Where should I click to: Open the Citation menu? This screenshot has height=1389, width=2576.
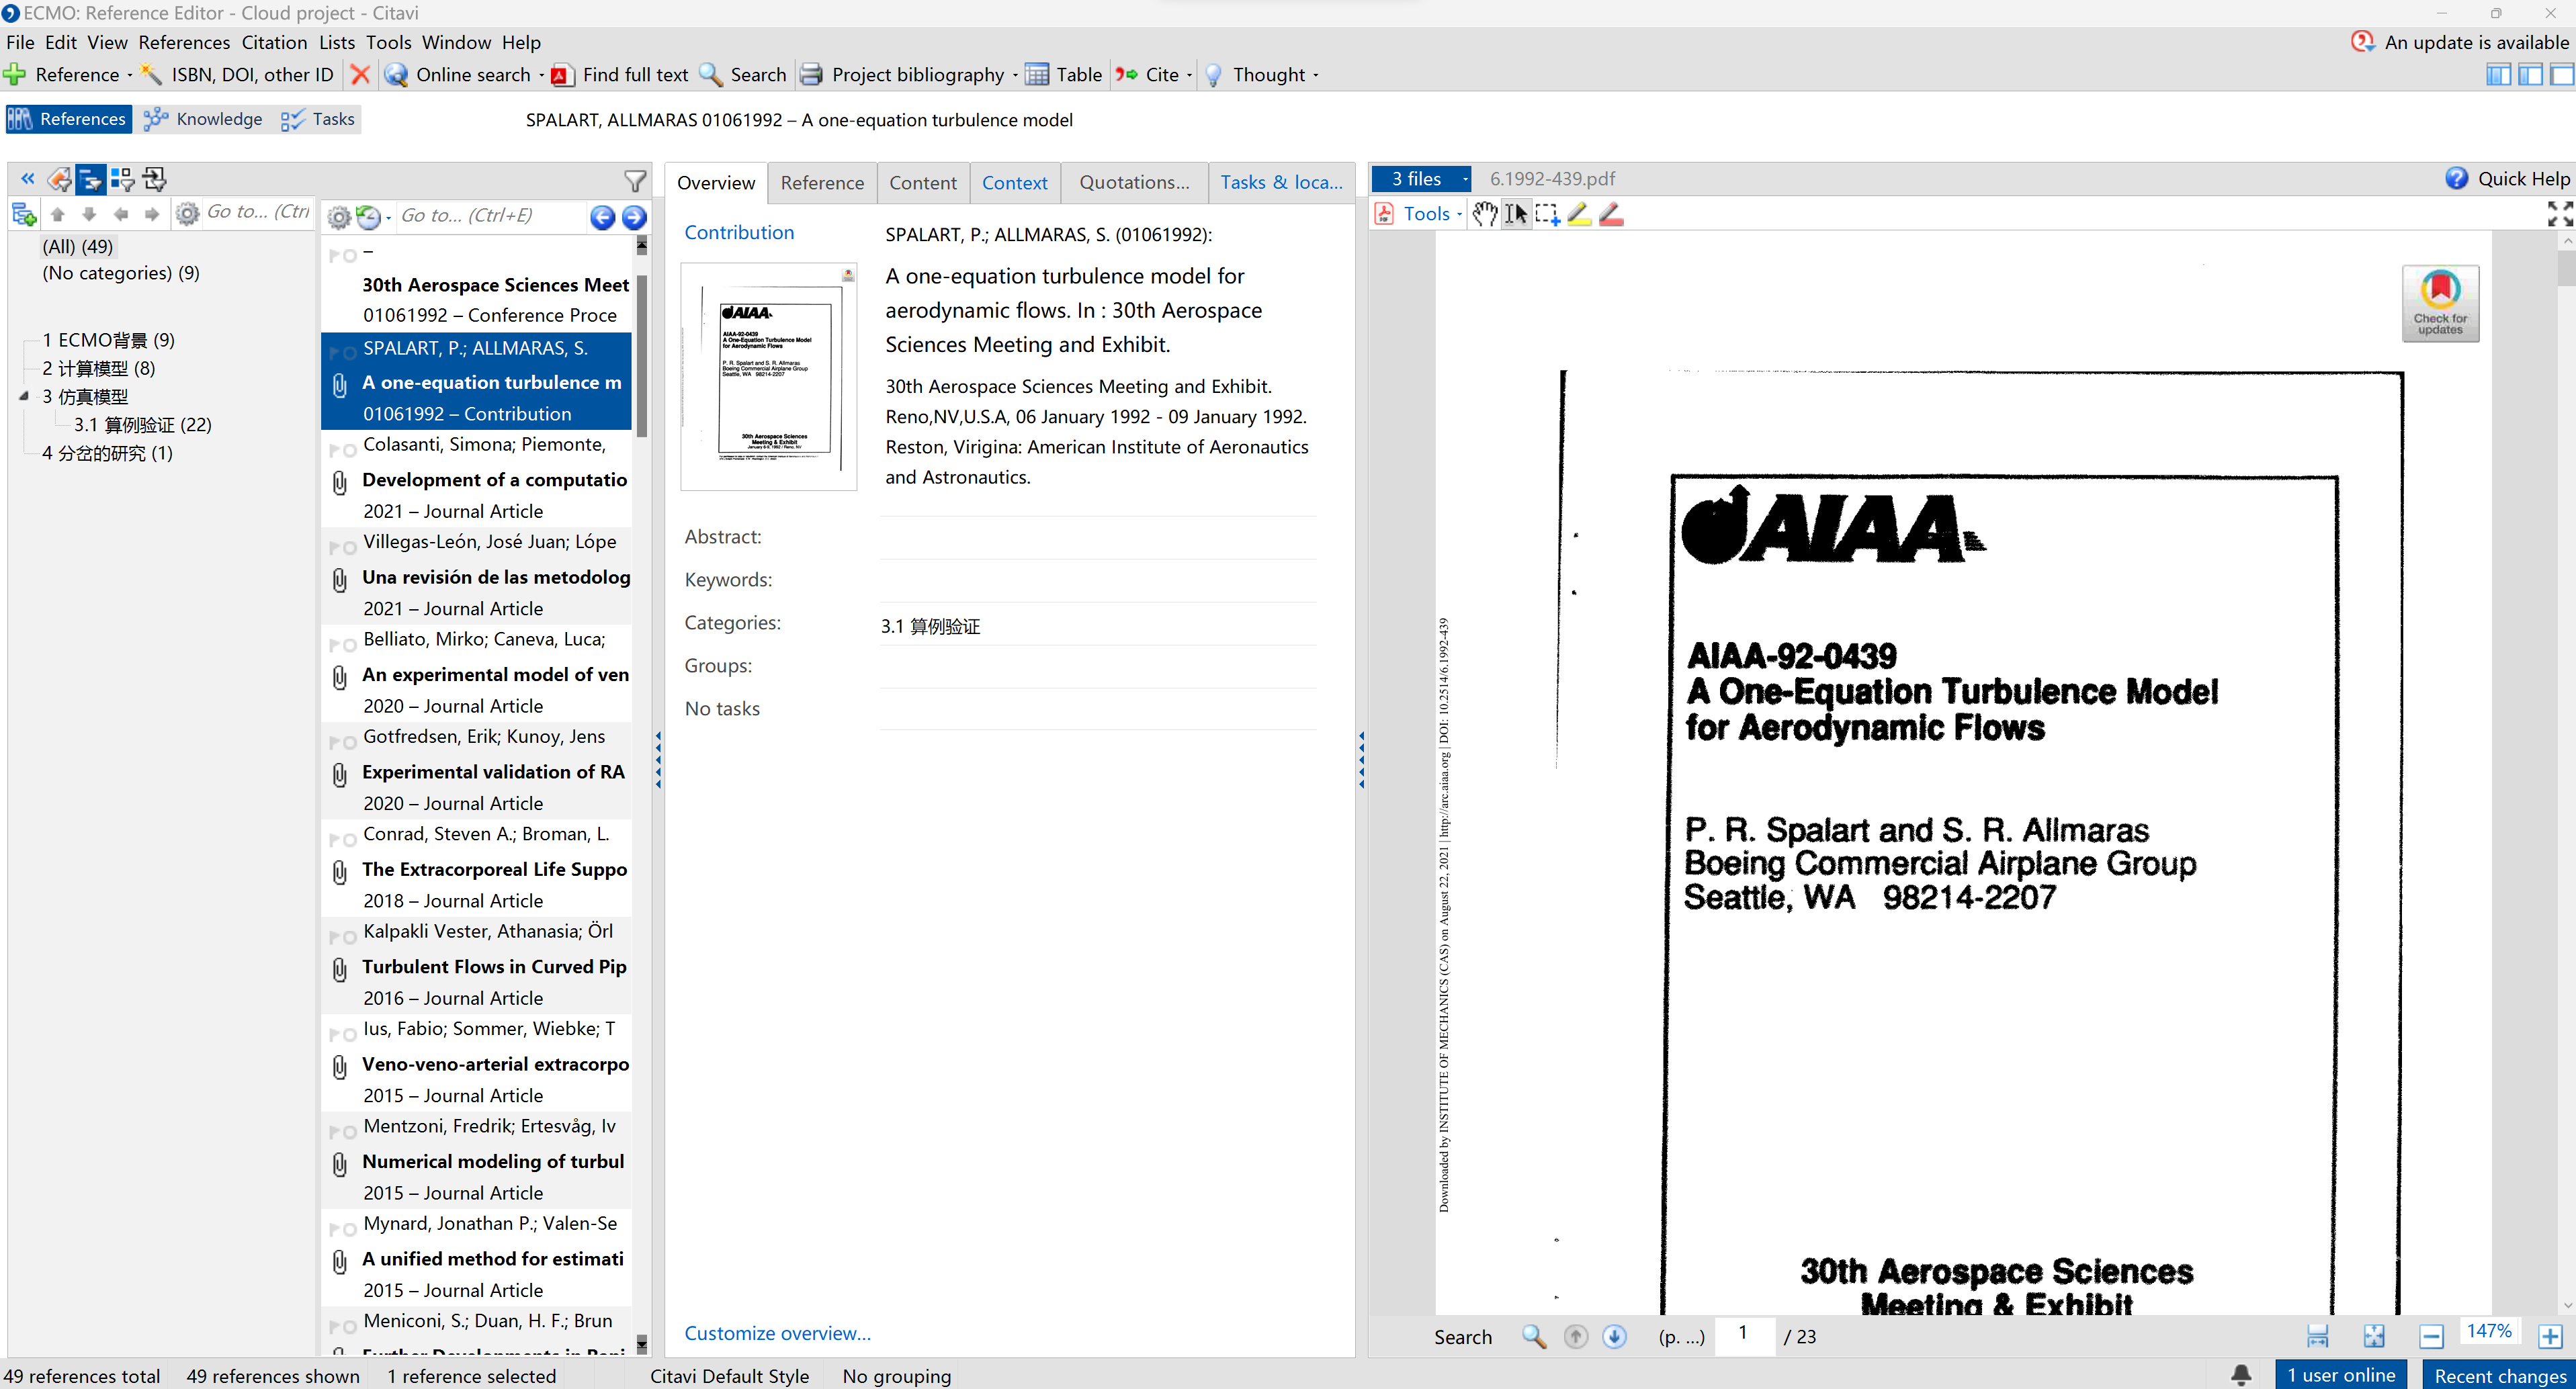pos(274,42)
